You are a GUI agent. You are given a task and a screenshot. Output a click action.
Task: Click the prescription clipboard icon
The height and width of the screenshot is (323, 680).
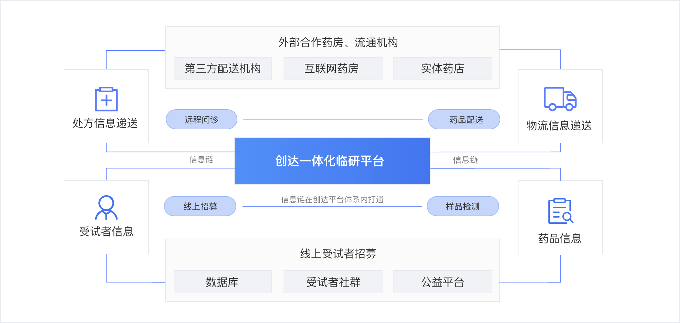[106, 99]
